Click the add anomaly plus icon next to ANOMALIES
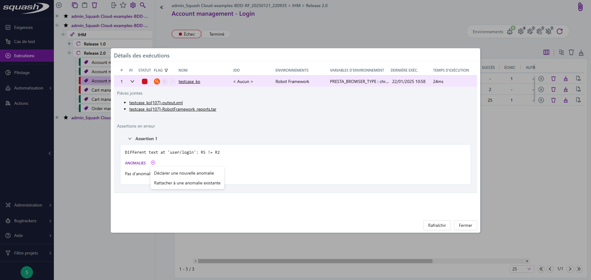Screen dimensions: 591x280 [x=153, y=163]
